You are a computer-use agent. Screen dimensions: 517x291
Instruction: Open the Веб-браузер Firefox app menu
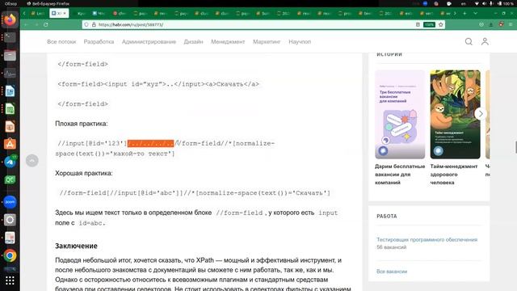(48, 3)
